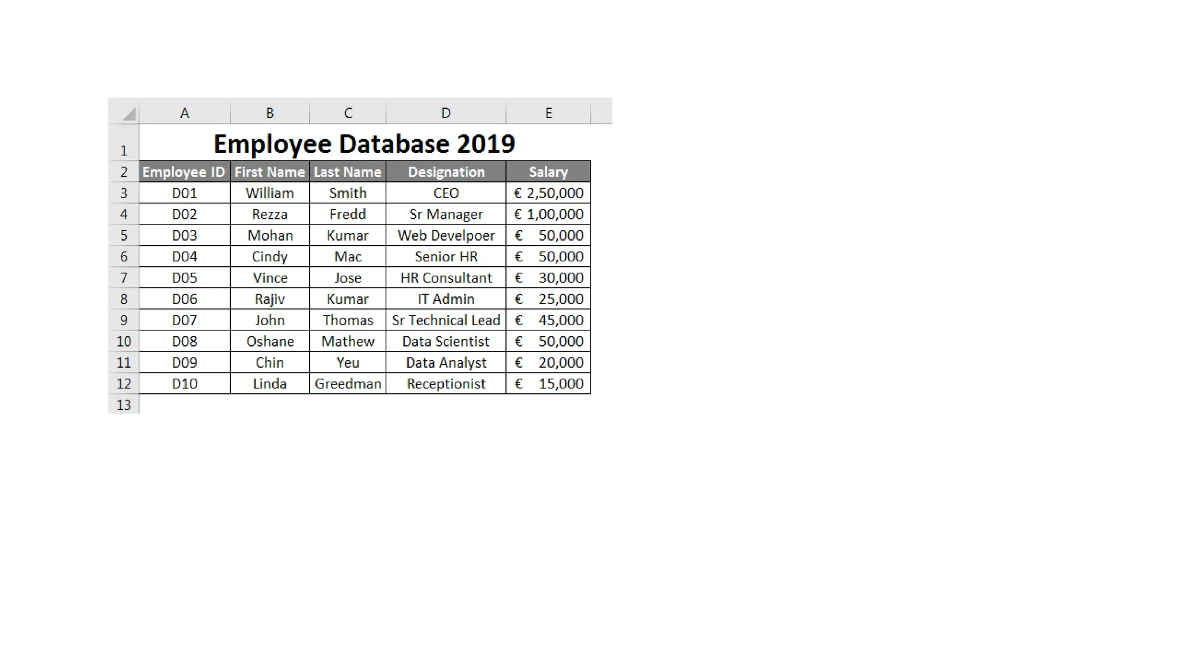This screenshot has width=1179, height=663.
Task: Select cell containing D10
Action: pyautogui.click(x=185, y=383)
